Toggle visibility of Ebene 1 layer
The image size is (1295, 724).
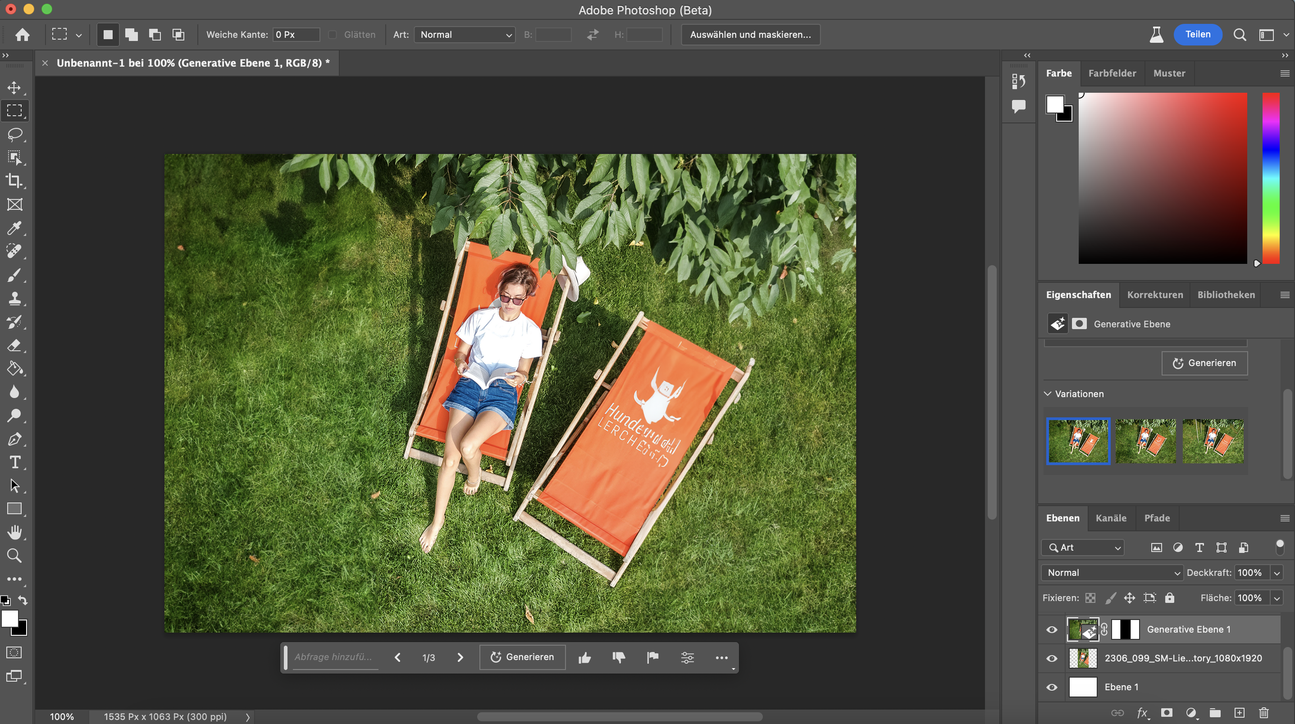coord(1052,687)
